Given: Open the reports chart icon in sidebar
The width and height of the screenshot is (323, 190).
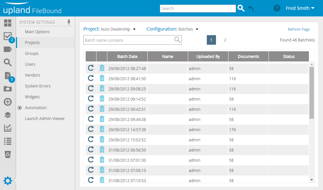Looking at the screenshot, I should coord(8,128).
